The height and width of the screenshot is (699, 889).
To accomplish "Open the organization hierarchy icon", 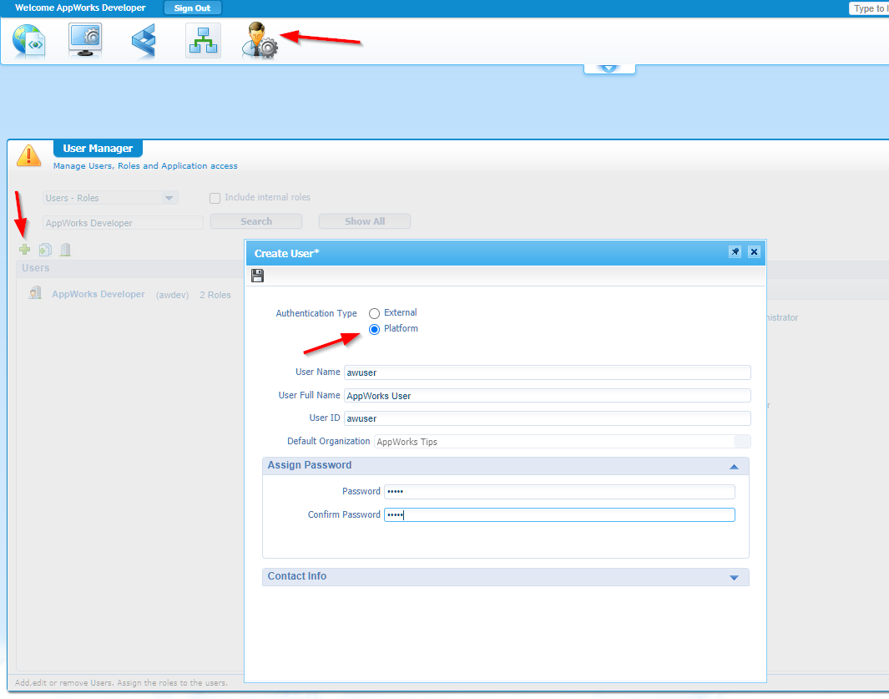I will (203, 40).
